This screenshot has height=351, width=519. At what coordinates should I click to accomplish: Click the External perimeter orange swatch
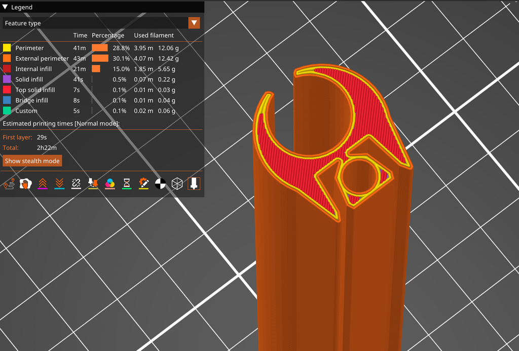7,58
